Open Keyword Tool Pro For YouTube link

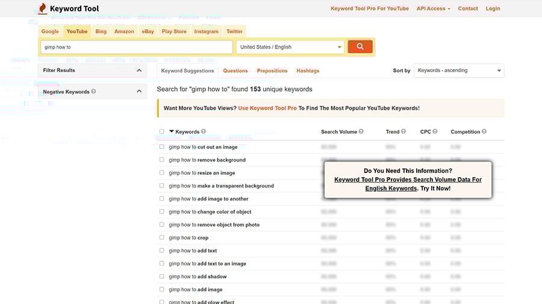pos(370,8)
